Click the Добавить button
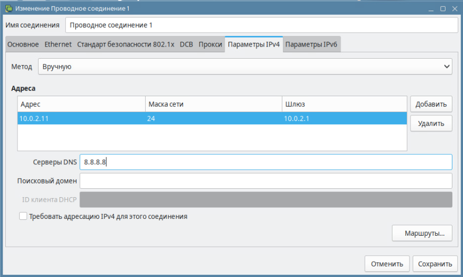463x277 pixels. pos(431,104)
